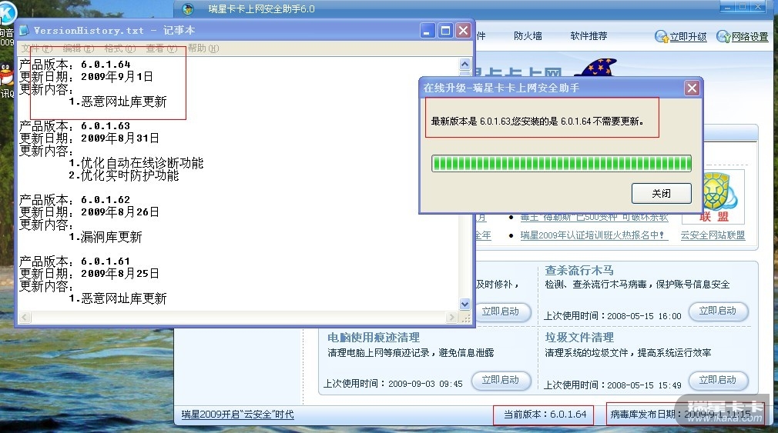The image size is (778, 433).
Task: Click the 查杀流行木马 heading
Action: [x=579, y=271]
